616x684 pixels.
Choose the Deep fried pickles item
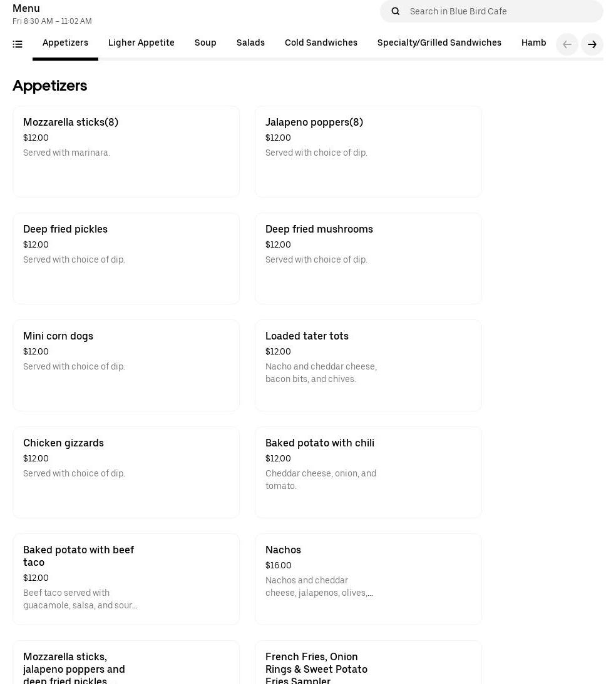tap(126, 258)
